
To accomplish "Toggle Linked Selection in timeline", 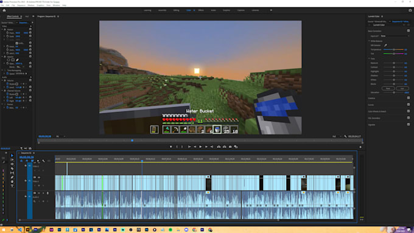I will (x=32, y=161).
